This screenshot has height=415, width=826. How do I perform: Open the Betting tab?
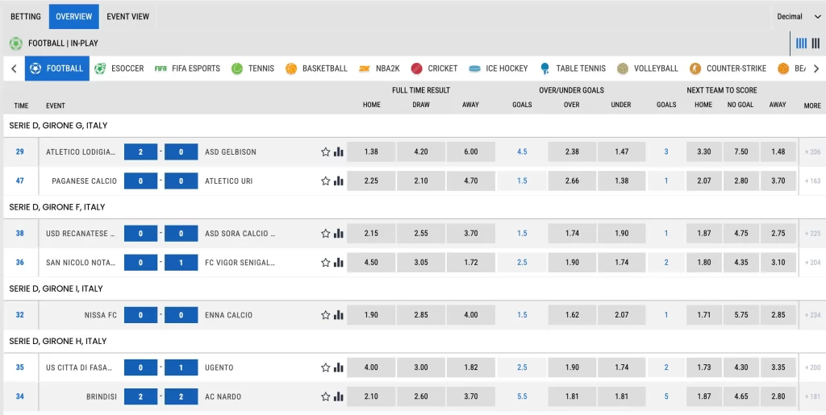25,16
